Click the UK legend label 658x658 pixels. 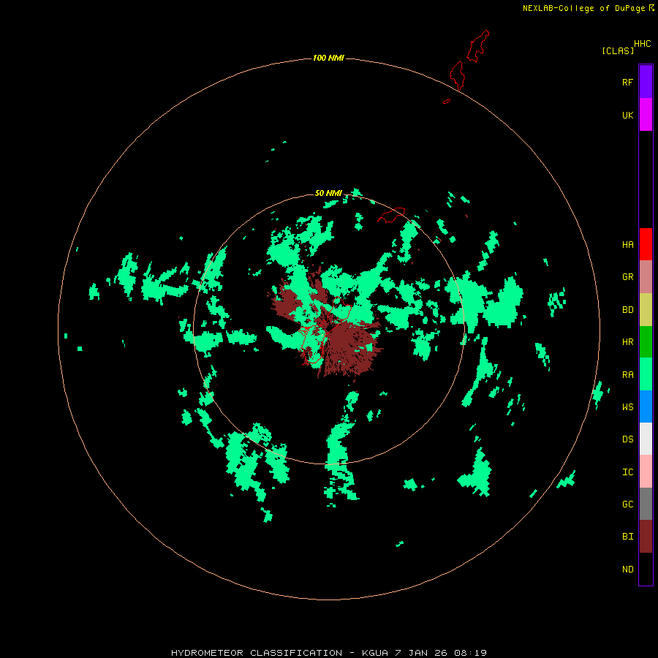pyautogui.click(x=627, y=115)
